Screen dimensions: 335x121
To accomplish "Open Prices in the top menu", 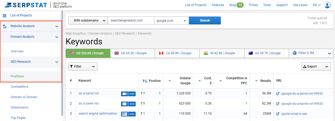I will (x=253, y=5).
